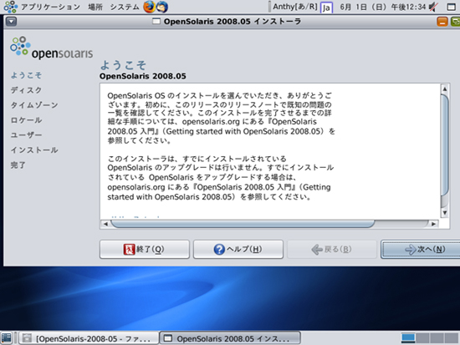This screenshot has width=460, height=345.
Task: Launch Firefox from the top panel
Action: coord(149,7)
